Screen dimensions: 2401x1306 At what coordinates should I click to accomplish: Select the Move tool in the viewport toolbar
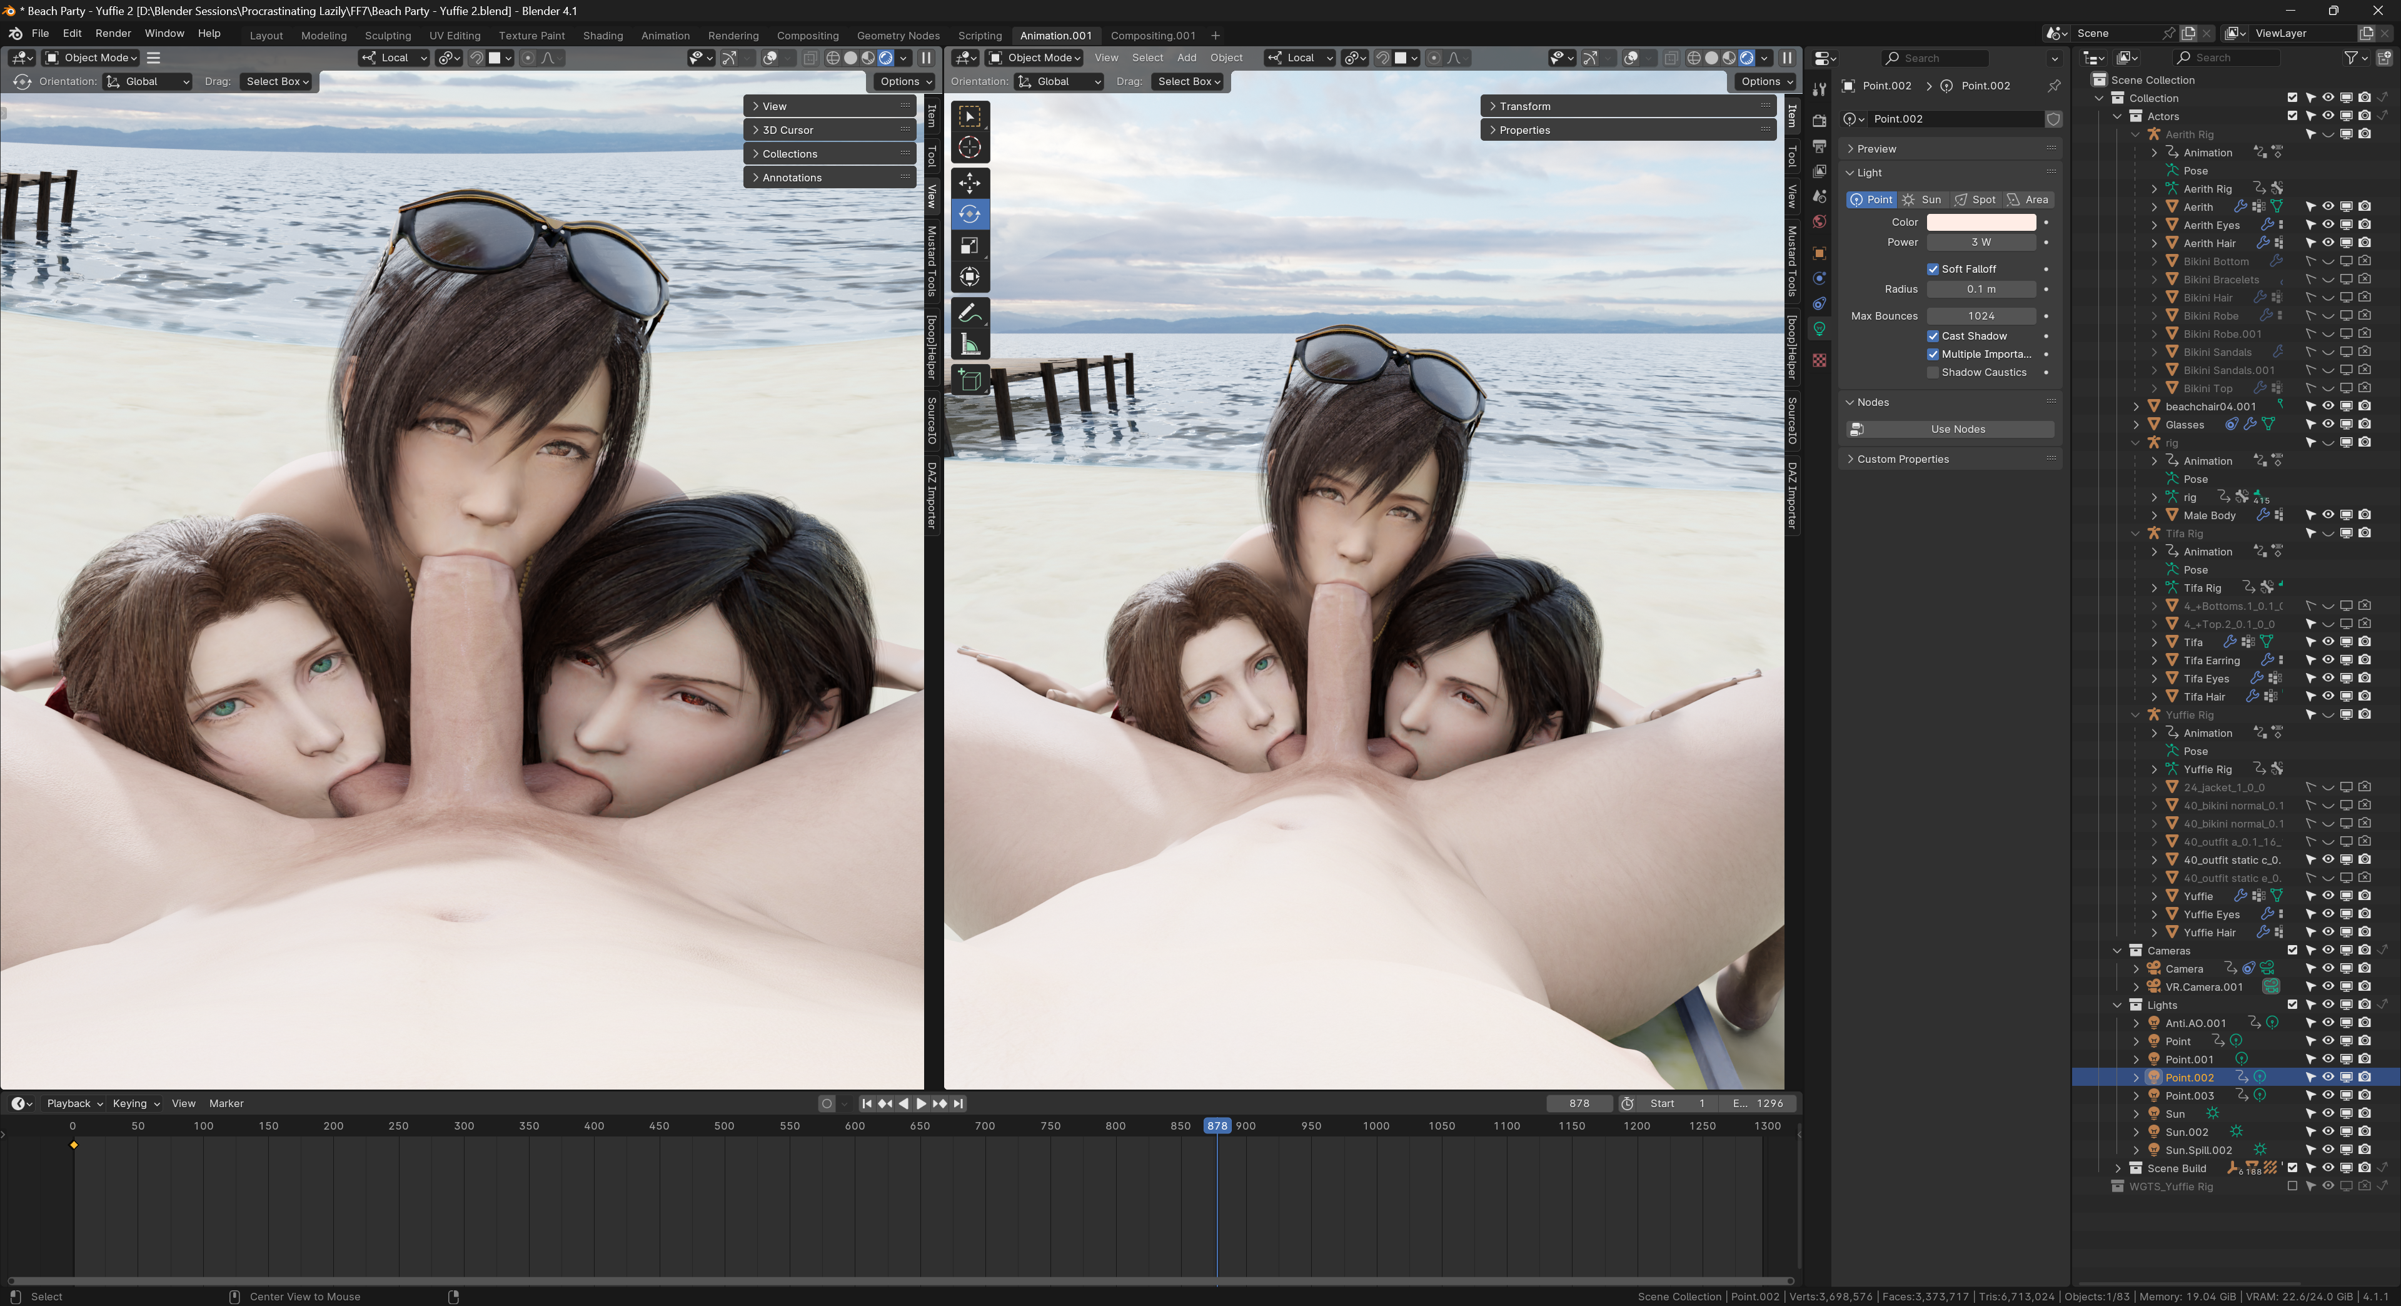click(x=969, y=183)
